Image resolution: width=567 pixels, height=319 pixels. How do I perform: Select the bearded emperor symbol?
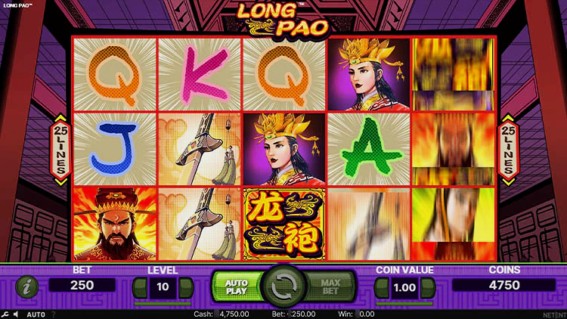click(x=115, y=224)
